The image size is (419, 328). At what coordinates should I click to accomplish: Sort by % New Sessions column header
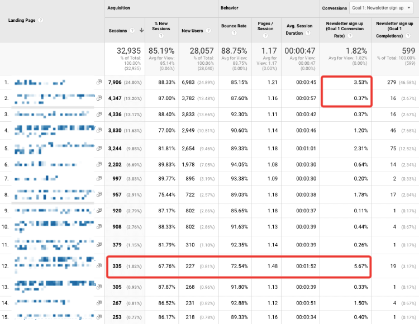(161, 26)
